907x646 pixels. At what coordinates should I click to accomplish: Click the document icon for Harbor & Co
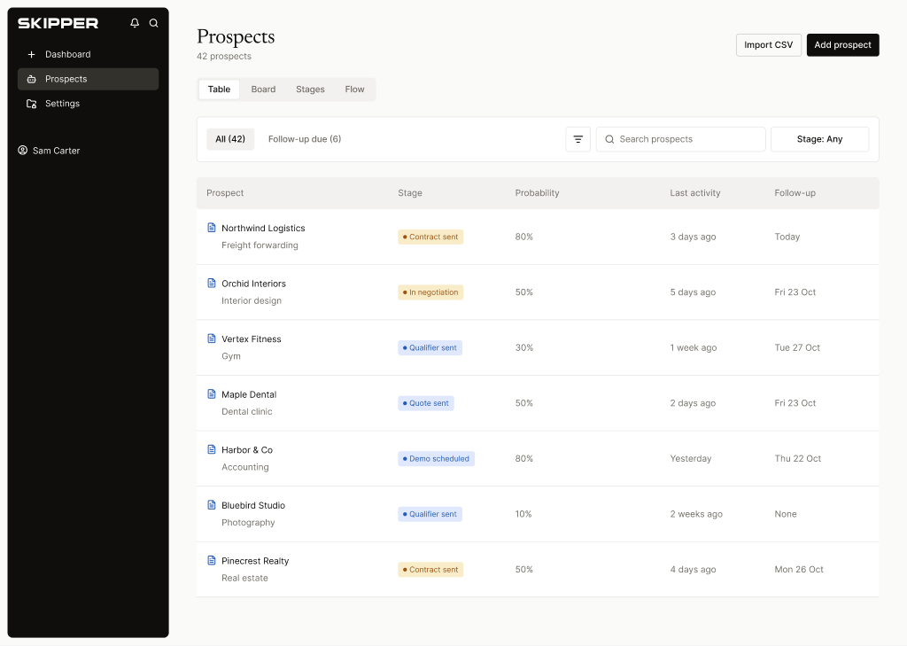click(212, 450)
